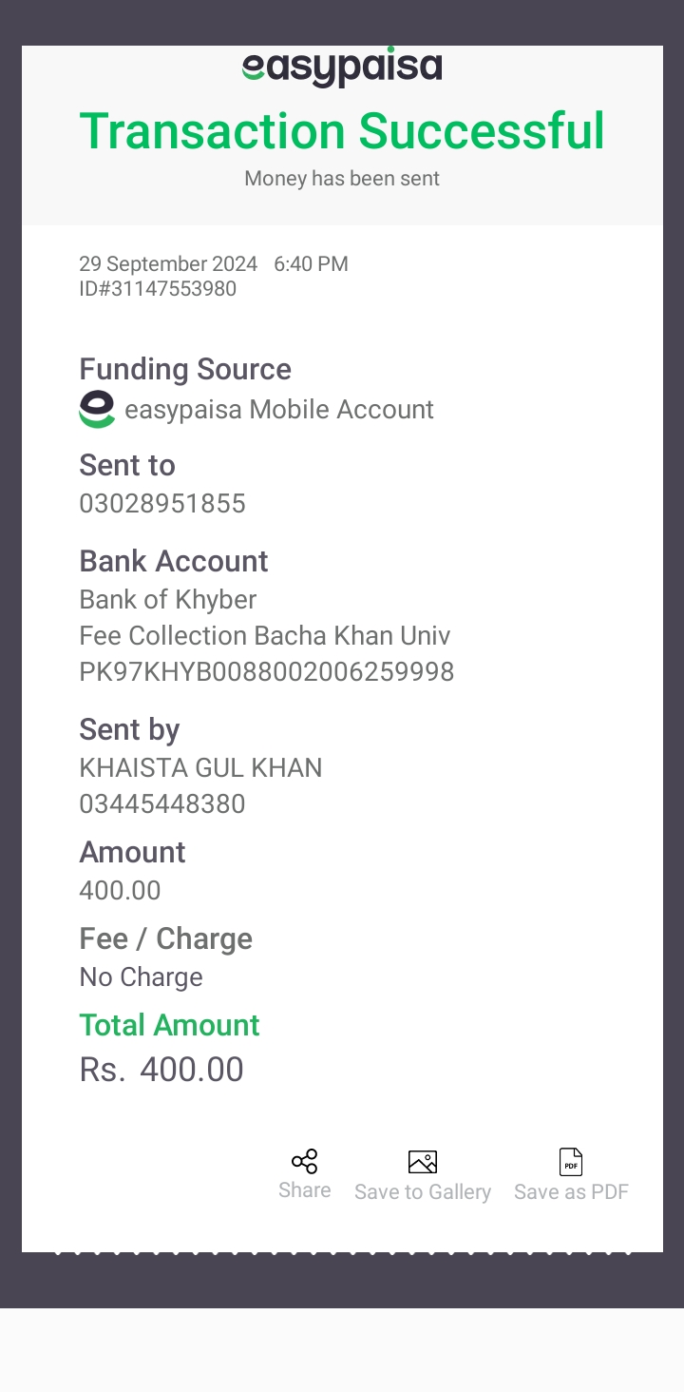Image resolution: width=684 pixels, height=1392 pixels.
Task: Tap the Money has been sent subtitle
Action: click(x=342, y=179)
